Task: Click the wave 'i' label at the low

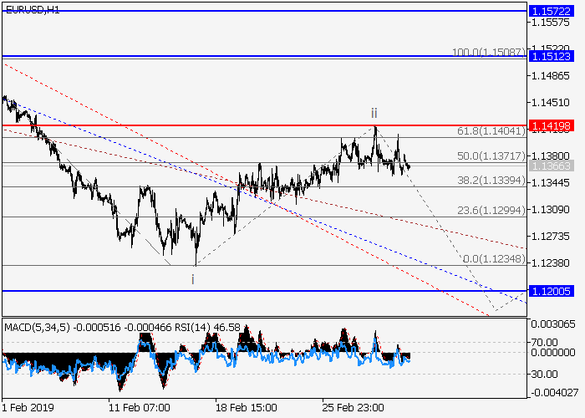Action: pos(193,278)
